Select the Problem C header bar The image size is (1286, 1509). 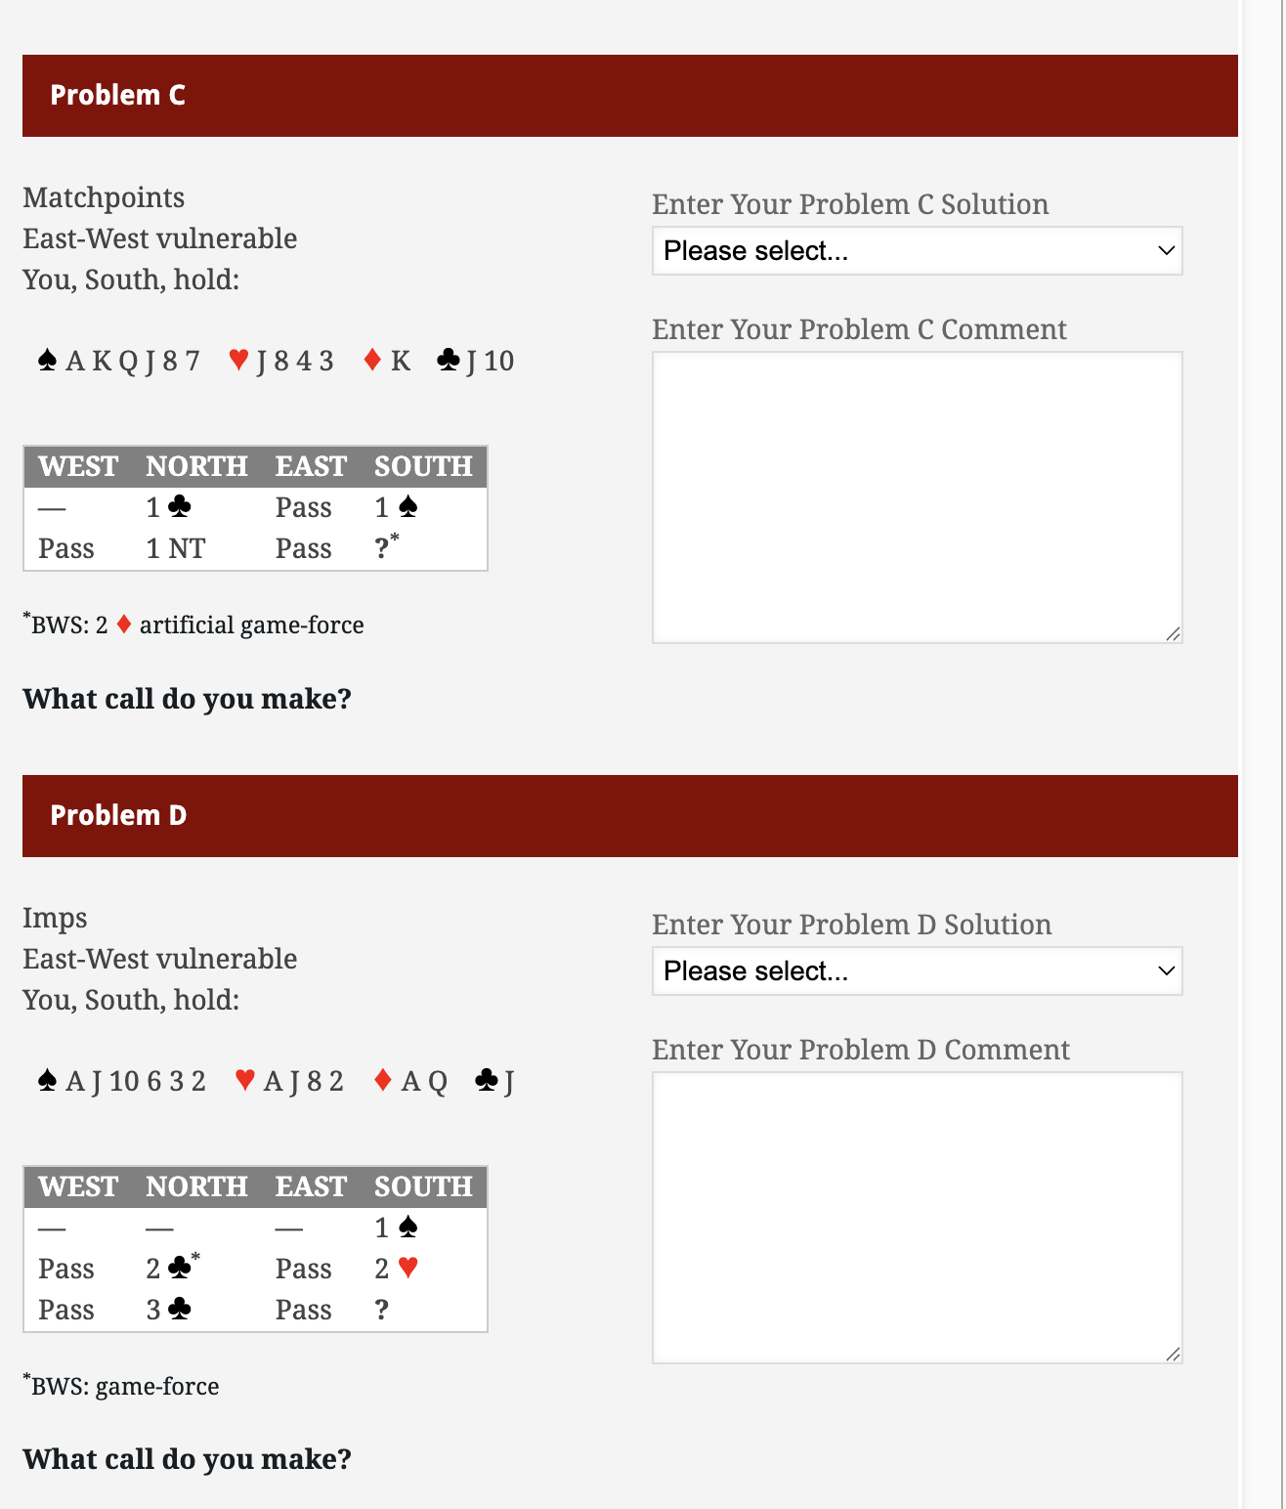coord(629,96)
